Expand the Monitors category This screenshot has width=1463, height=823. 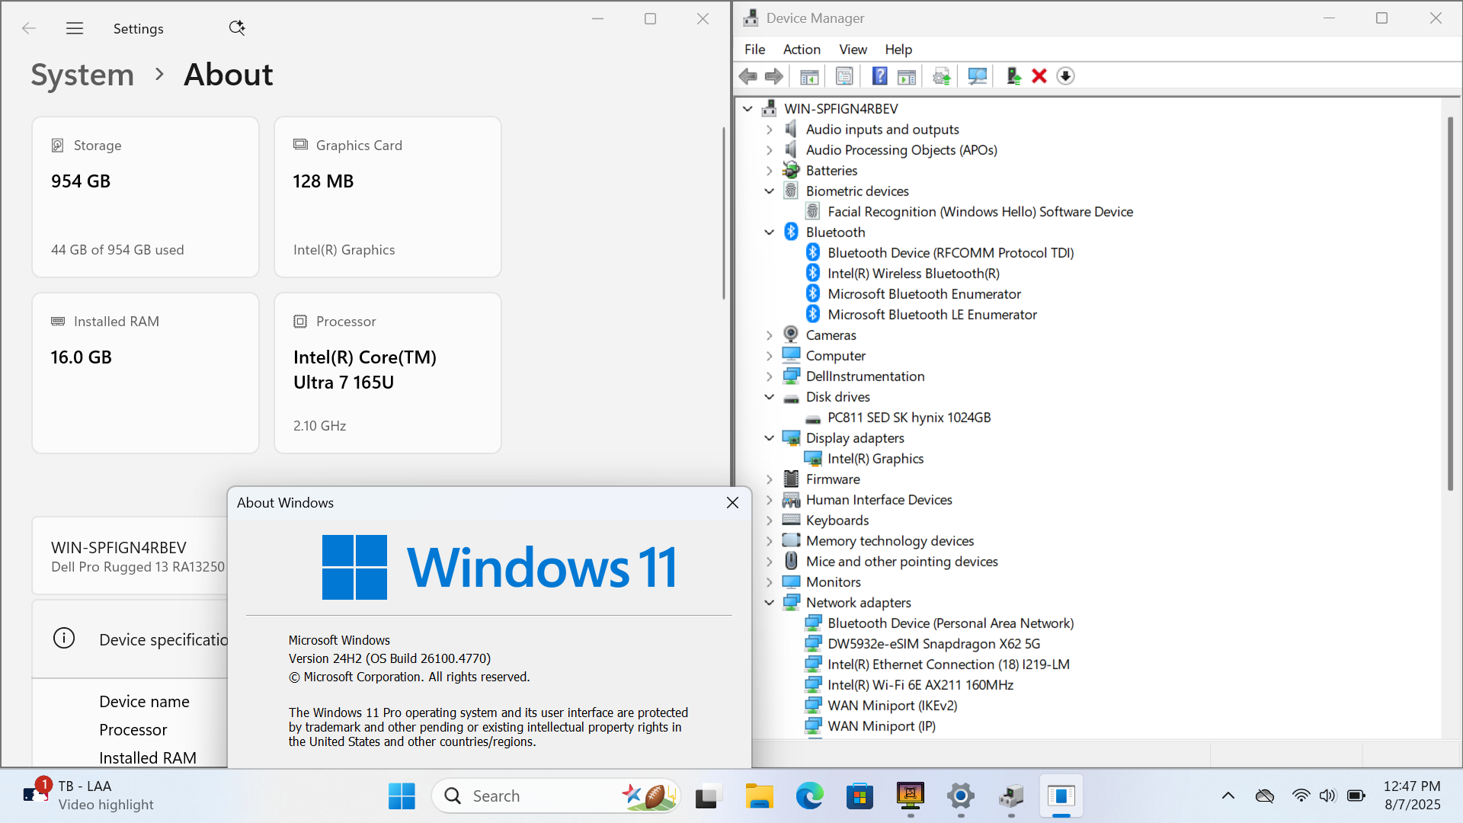coord(770,582)
